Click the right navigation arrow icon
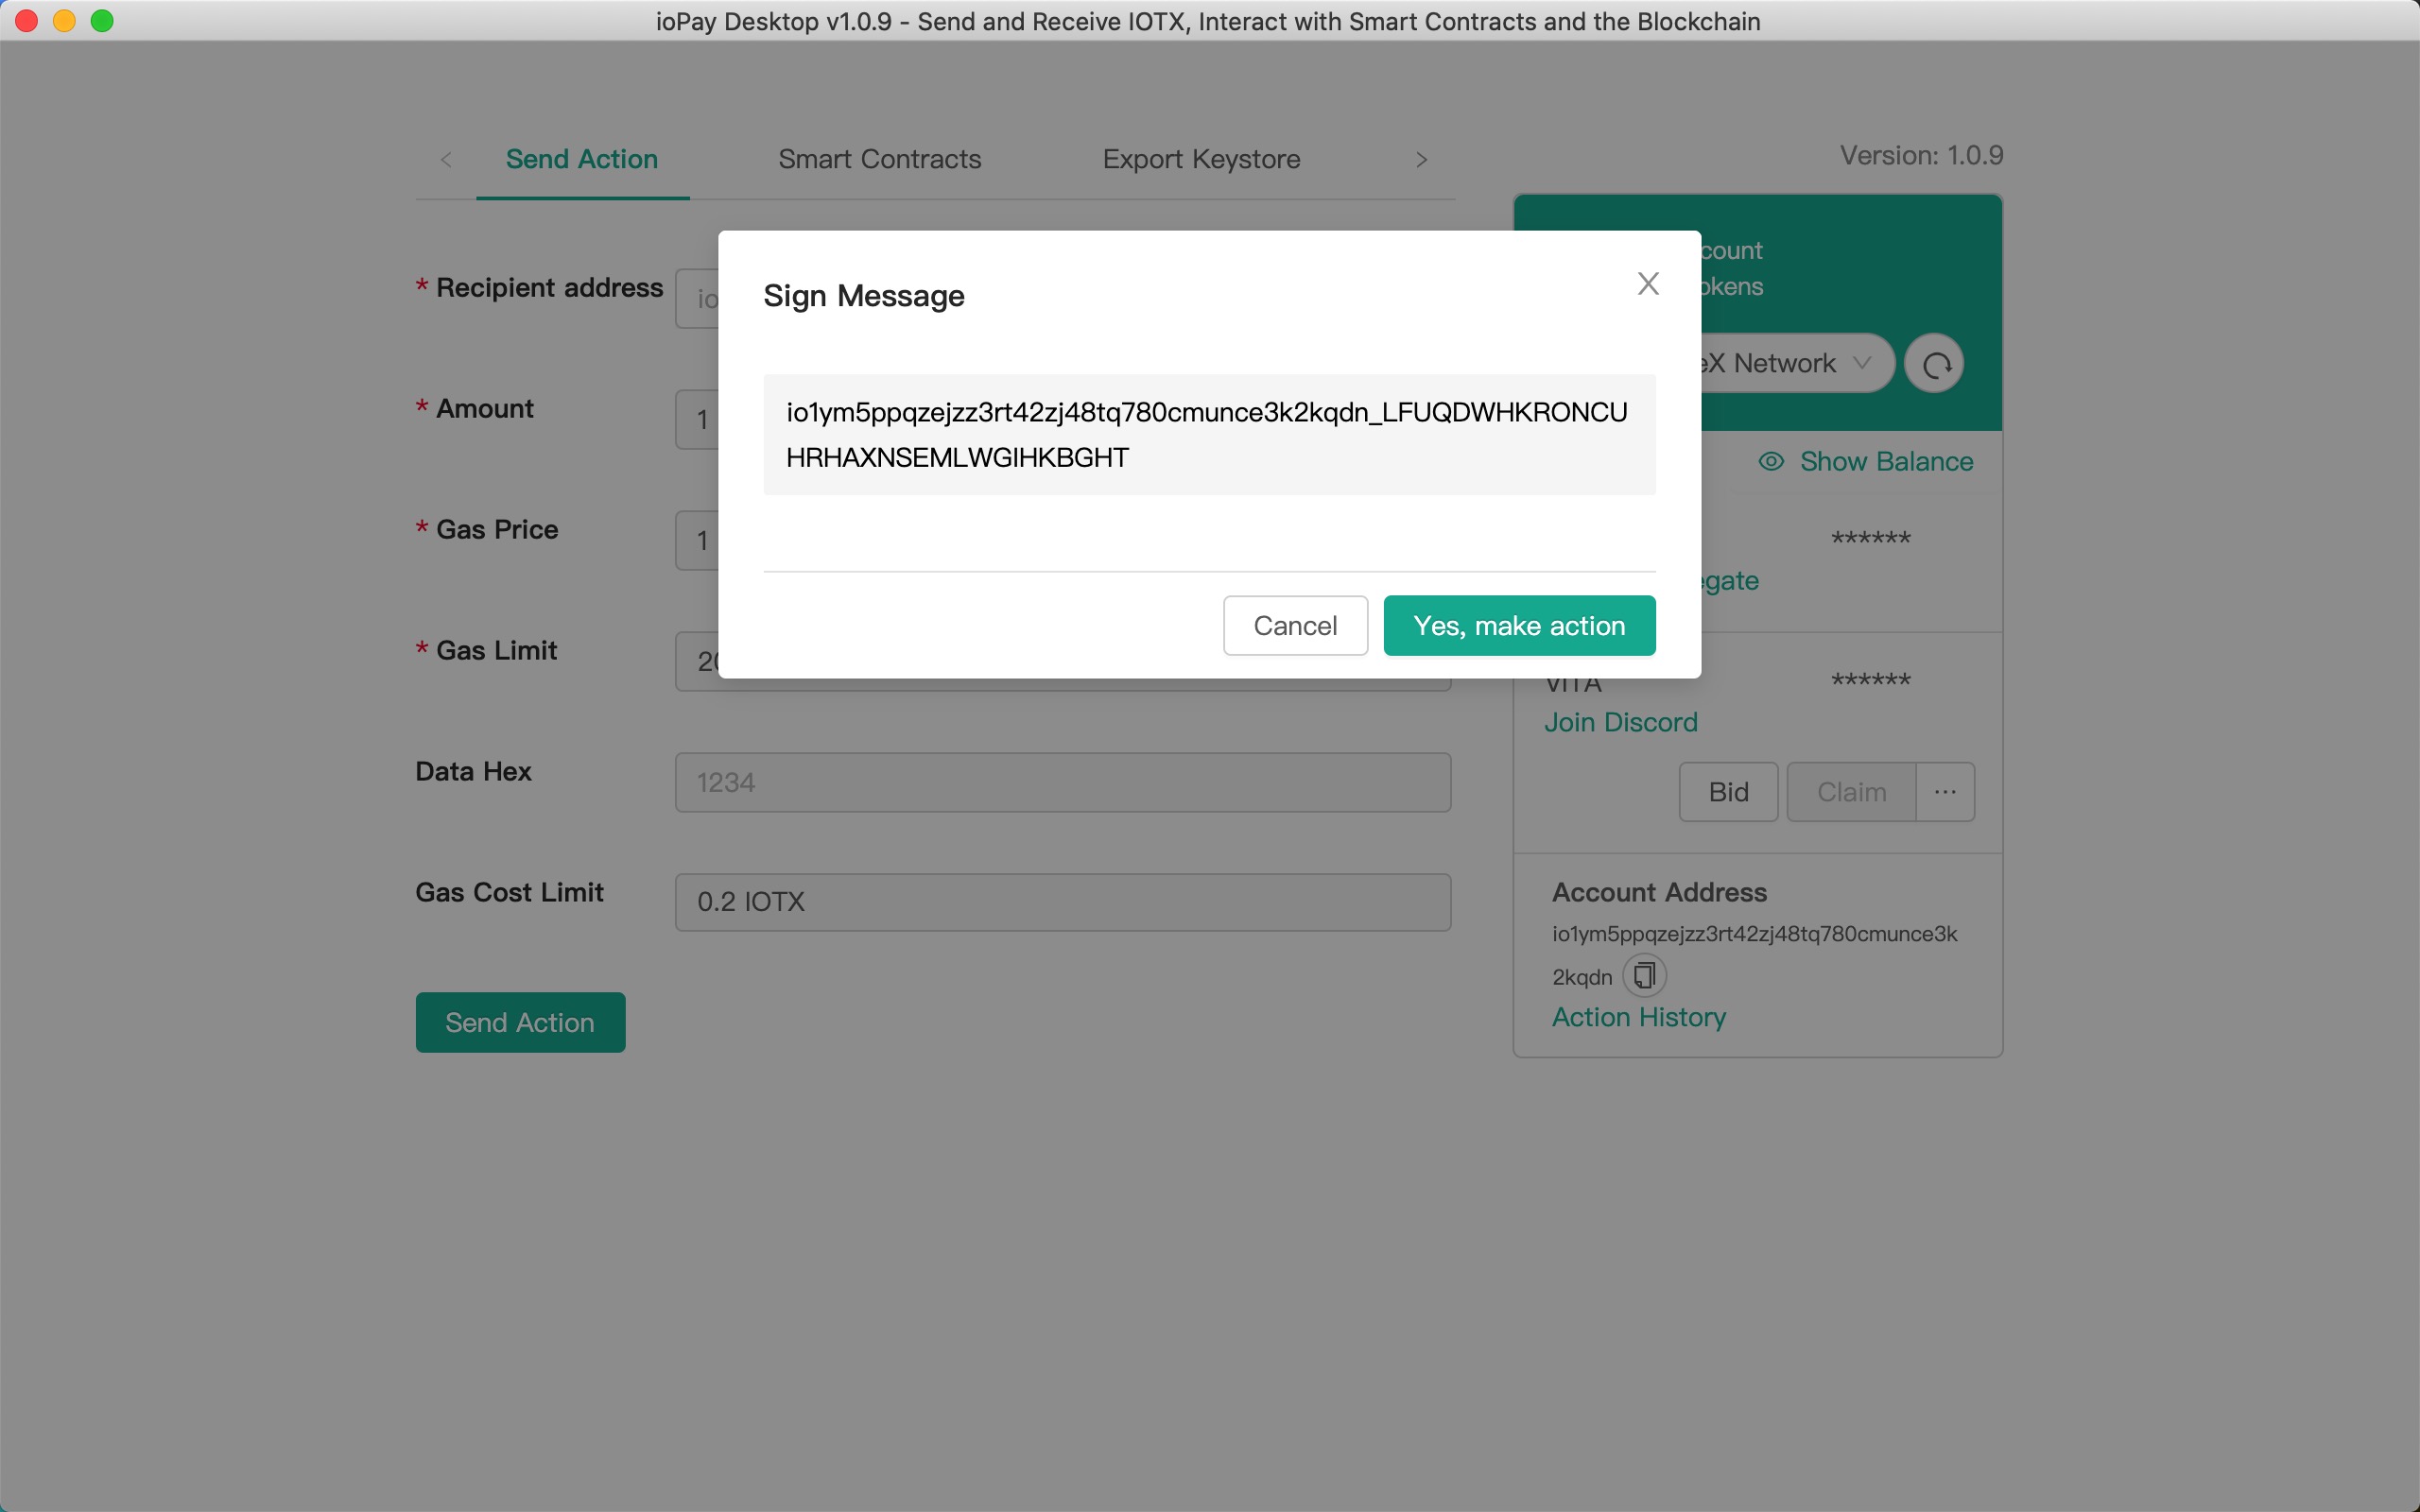Viewport: 2420px width, 1512px height. click(1422, 159)
